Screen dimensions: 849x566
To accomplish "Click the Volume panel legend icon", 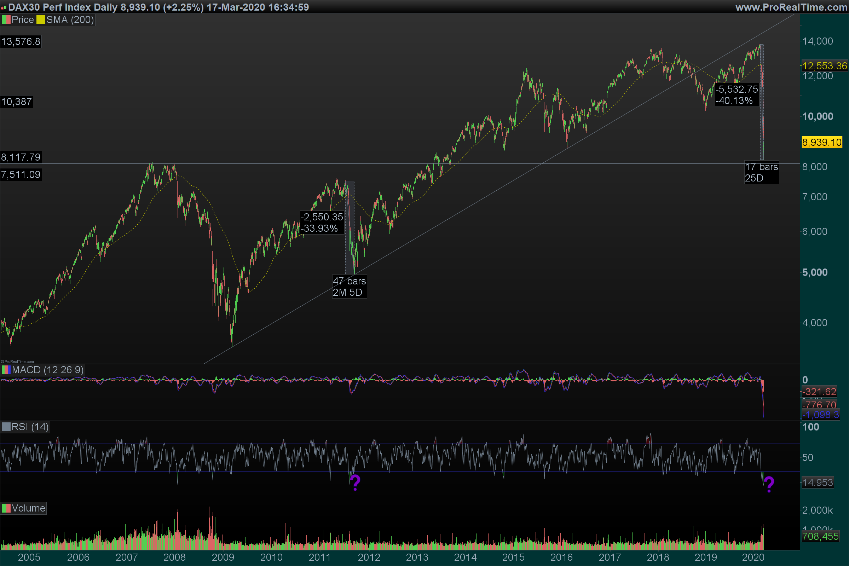I will click(x=6, y=508).
